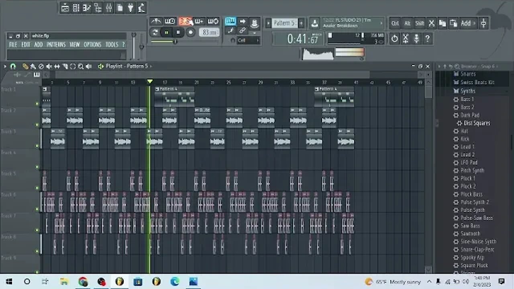The width and height of the screenshot is (514, 289).
Task: Pause playback with the pause button
Action: [167, 33]
